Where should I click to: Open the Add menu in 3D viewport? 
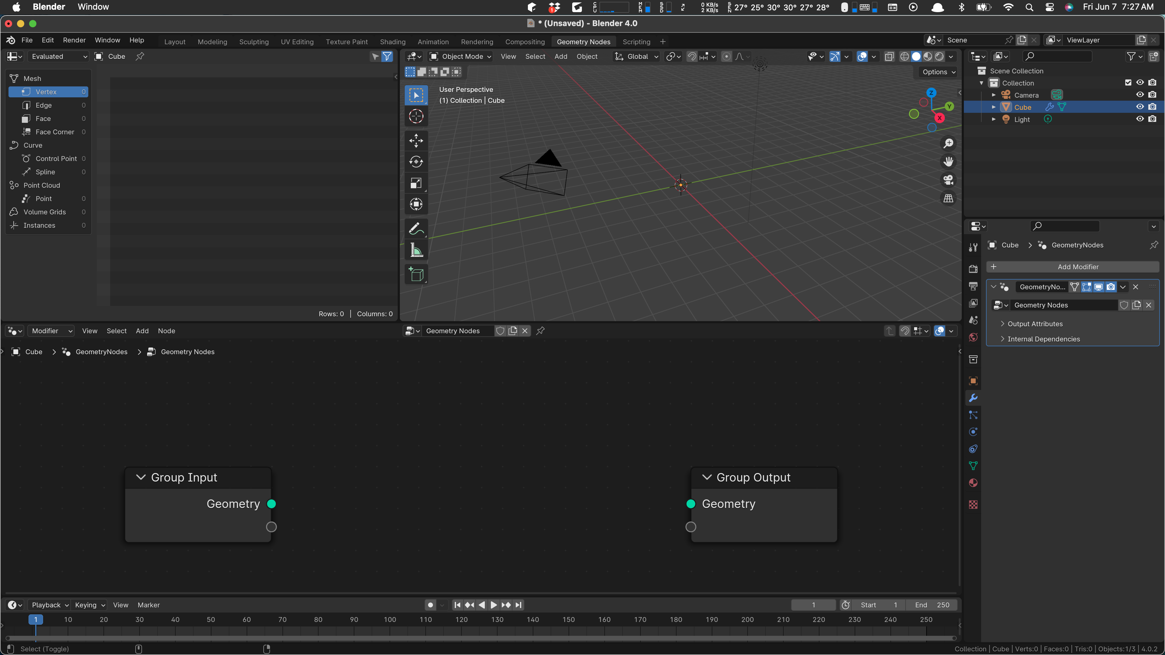[x=561, y=56]
